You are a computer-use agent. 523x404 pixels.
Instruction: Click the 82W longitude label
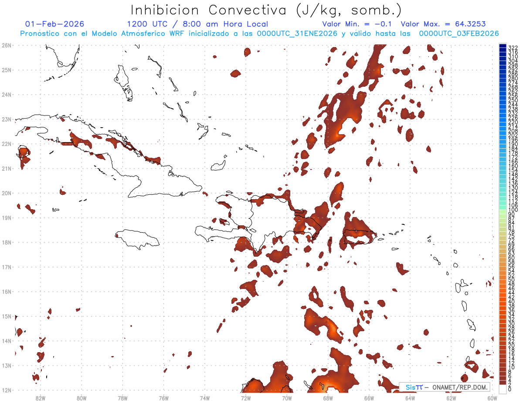pos(40,398)
